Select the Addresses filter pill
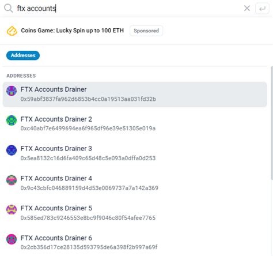 pos(23,55)
